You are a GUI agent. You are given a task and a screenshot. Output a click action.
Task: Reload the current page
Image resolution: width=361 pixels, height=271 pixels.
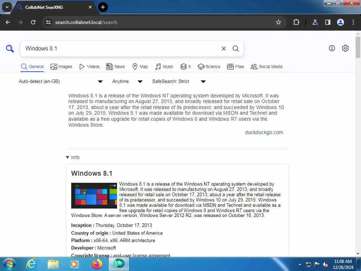point(33,22)
